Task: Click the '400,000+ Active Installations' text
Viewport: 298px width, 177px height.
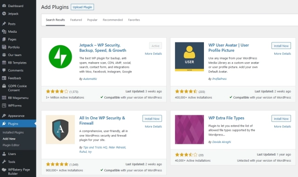Action: (x=194, y=97)
